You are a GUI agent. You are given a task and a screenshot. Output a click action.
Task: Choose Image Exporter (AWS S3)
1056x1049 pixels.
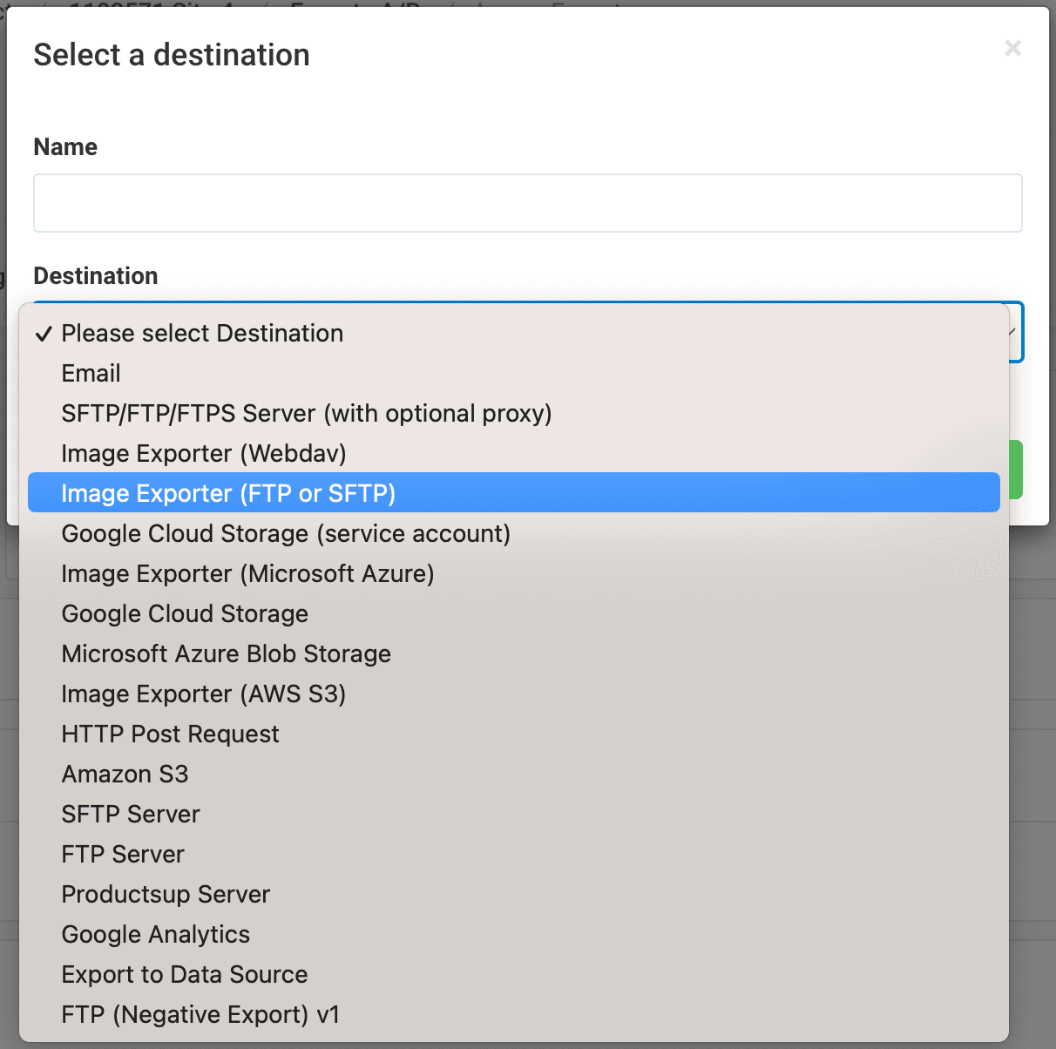point(204,694)
